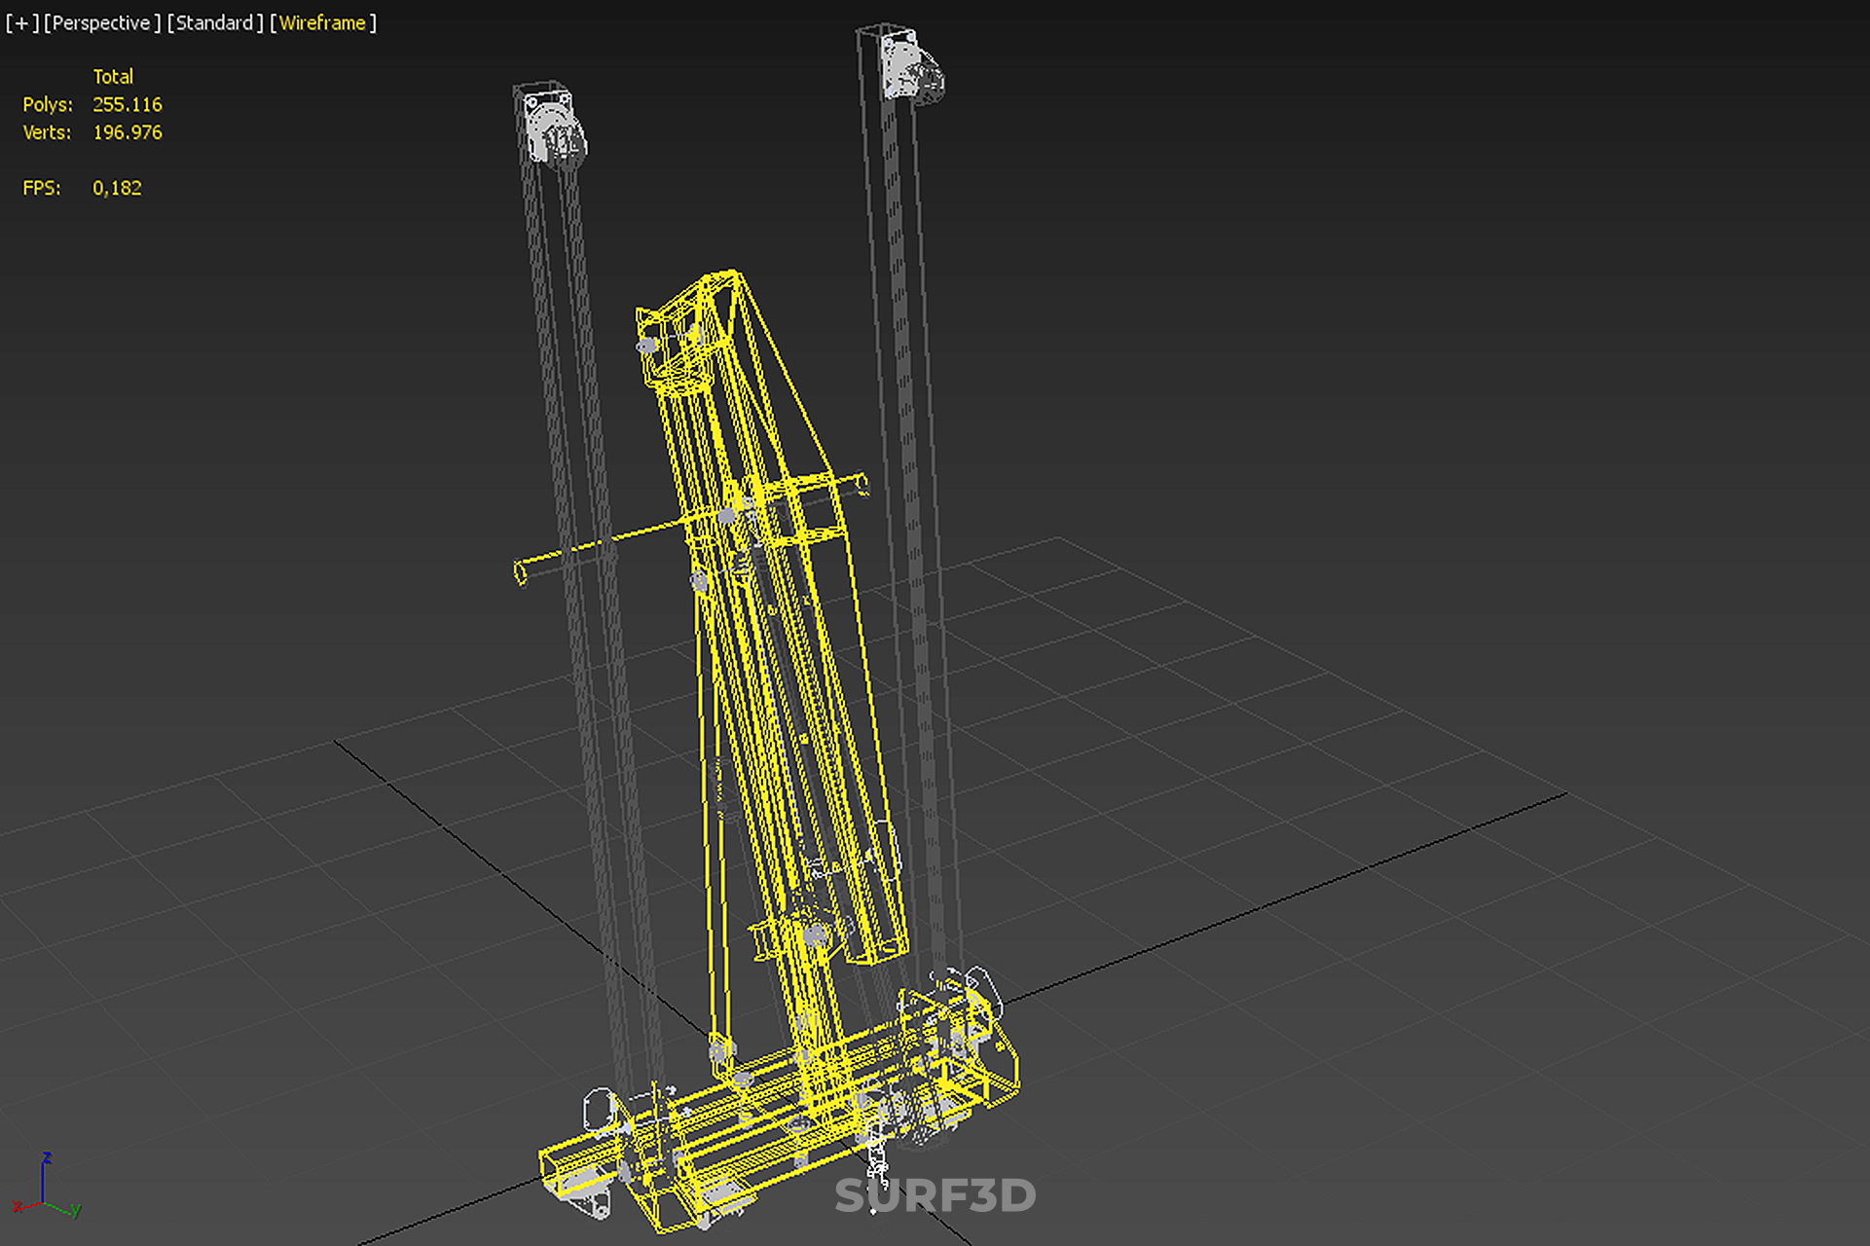1870x1246 pixels.
Task: Click the SURF3D watermark text
Action: coord(935,1195)
